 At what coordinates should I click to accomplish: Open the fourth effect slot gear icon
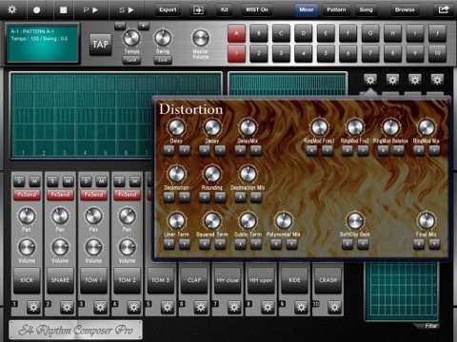437,80
